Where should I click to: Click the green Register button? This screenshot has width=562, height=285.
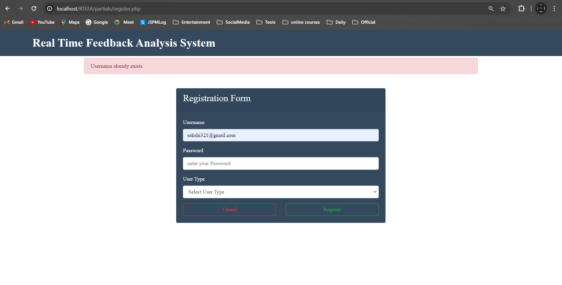click(332, 209)
